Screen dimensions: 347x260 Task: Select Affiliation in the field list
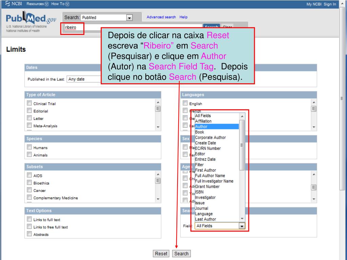[x=217, y=121]
